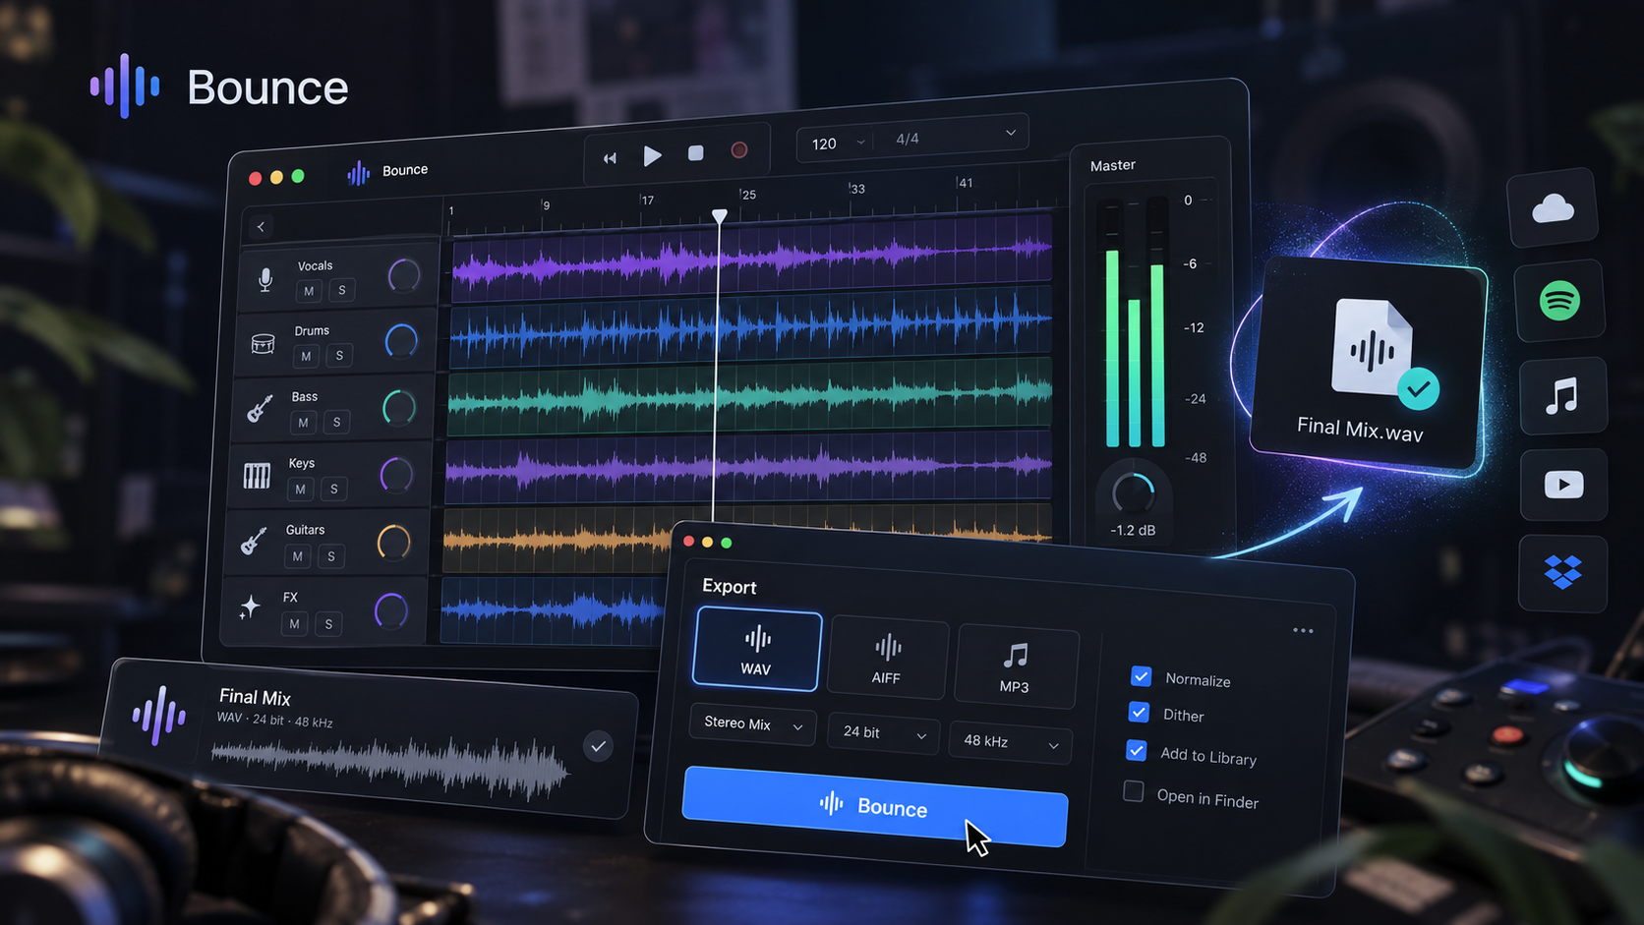
Task: Mute the Bass track
Action: point(303,423)
